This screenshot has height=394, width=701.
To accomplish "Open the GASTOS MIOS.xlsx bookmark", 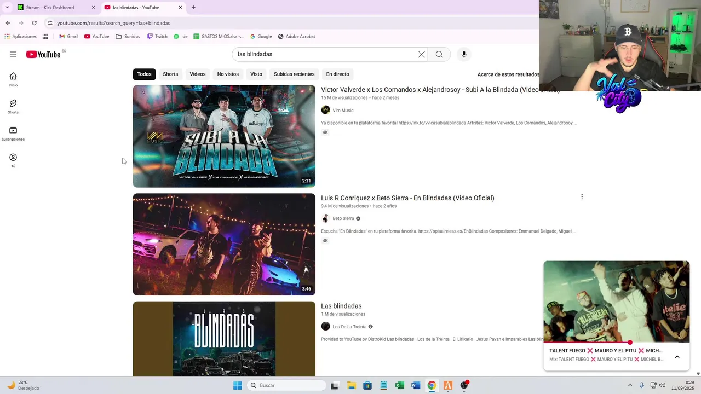I will pyautogui.click(x=219, y=36).
